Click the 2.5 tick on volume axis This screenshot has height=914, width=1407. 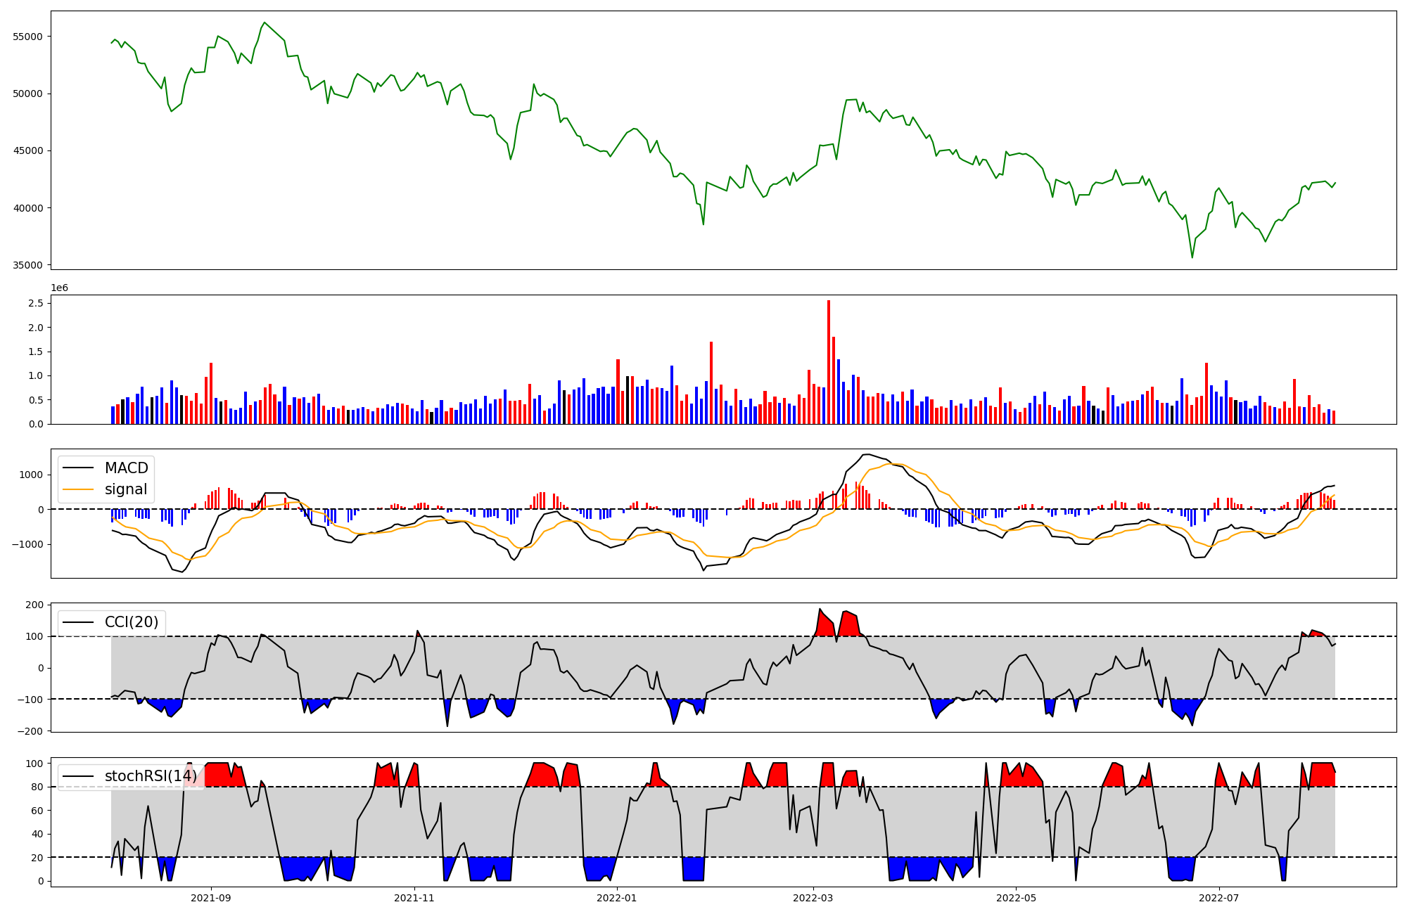pyautogui.click(x=37, y=303)
